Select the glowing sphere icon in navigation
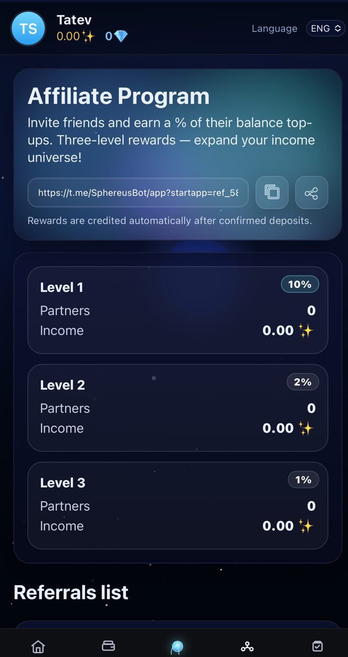 coord(176,646)
